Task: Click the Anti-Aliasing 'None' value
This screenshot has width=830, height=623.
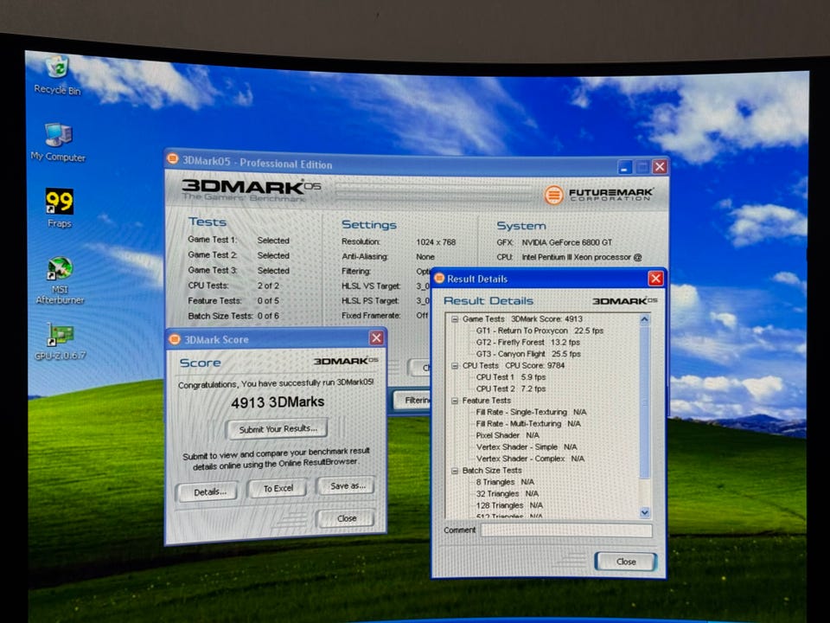Action: pyautogui.click(x=425, y=256)
